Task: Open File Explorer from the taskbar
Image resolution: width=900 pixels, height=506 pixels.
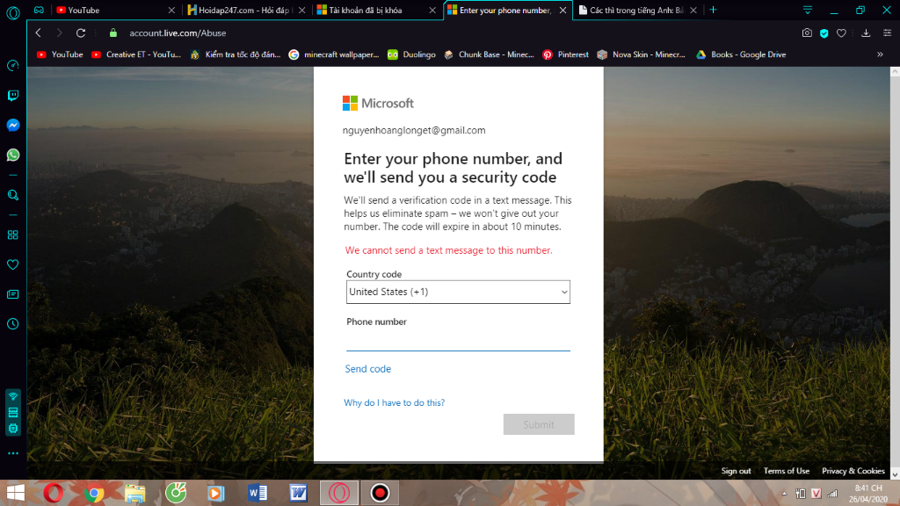Action: pos(134,493)
